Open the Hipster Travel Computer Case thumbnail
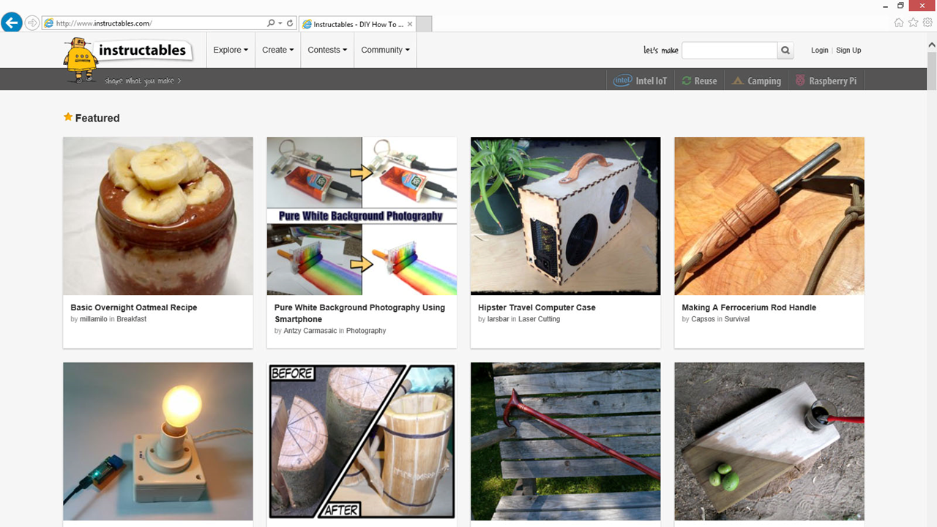Viewport: 937px width, 527px height. pyautogui.click(x=565, y=216)
